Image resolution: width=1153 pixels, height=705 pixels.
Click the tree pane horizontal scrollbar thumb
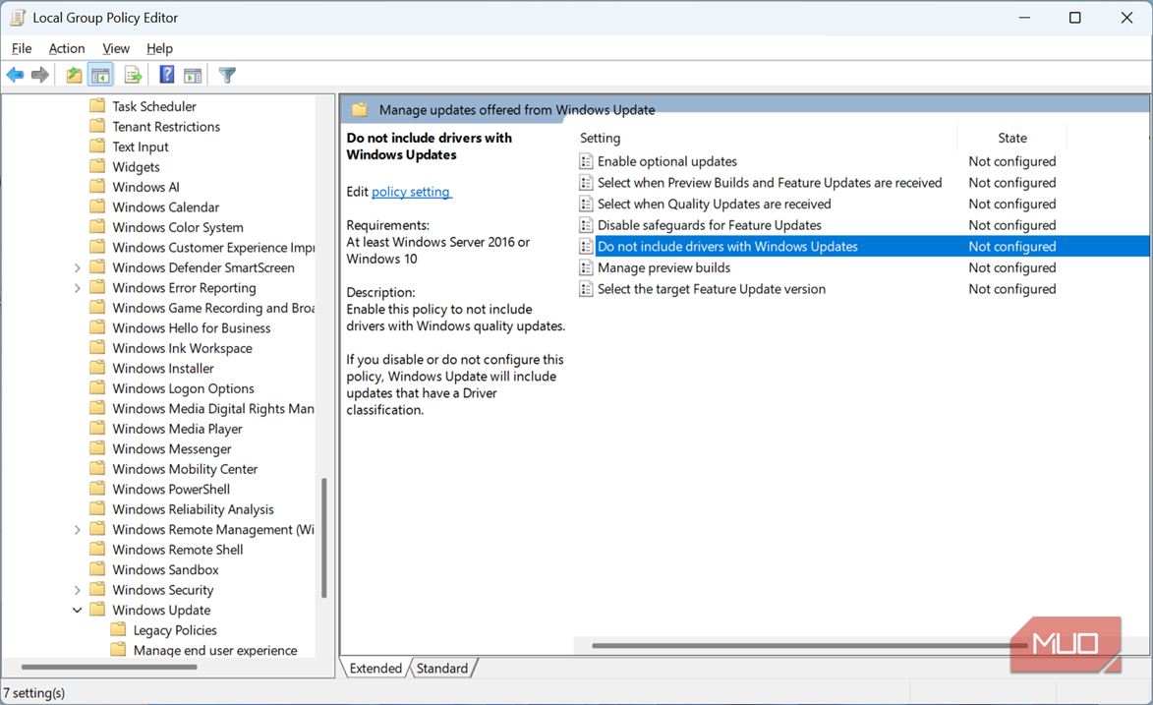pyautogui.click(x=109, y=667)
